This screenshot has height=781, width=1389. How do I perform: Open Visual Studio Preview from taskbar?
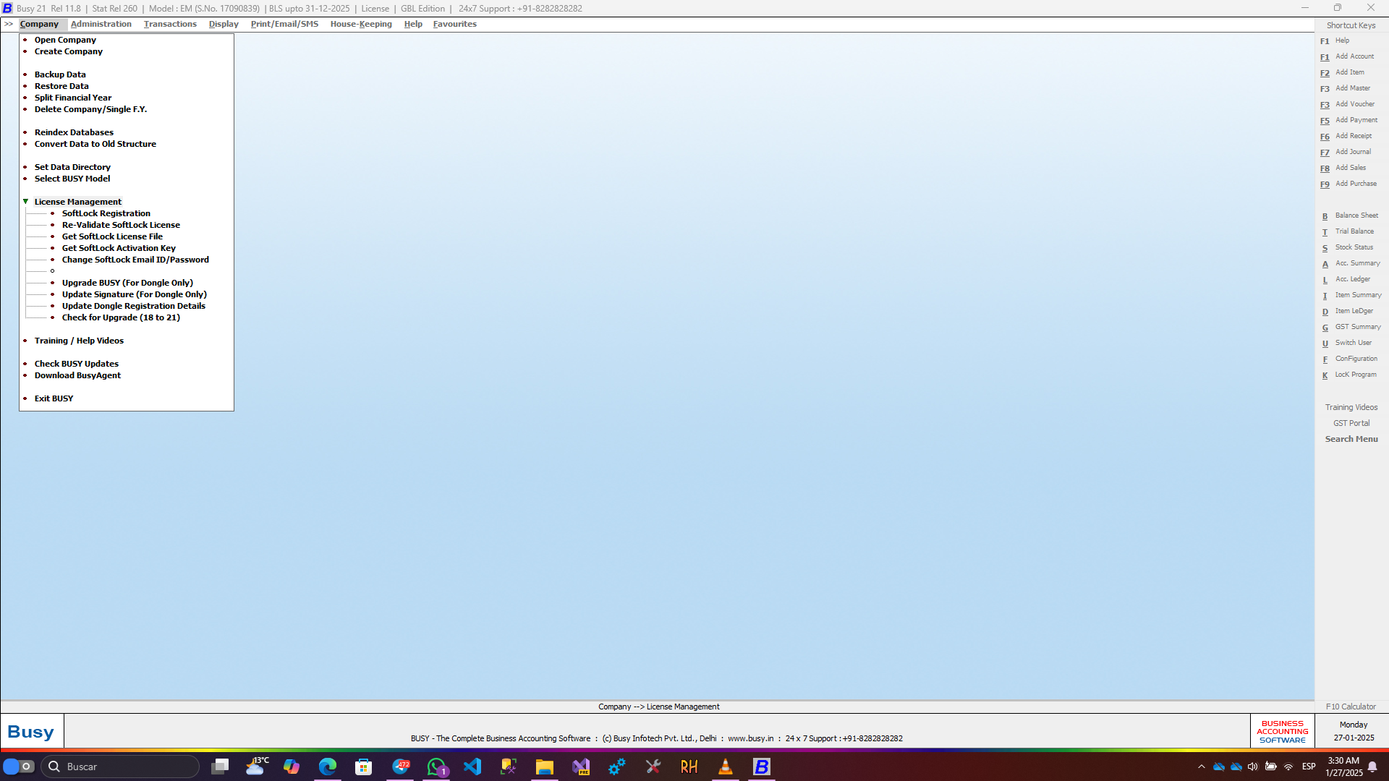[x=581, y=767]
